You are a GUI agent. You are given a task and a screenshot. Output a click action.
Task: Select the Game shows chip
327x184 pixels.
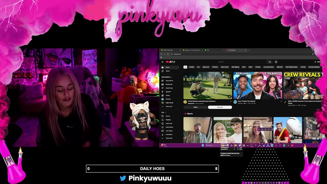(x=225, y=67)
